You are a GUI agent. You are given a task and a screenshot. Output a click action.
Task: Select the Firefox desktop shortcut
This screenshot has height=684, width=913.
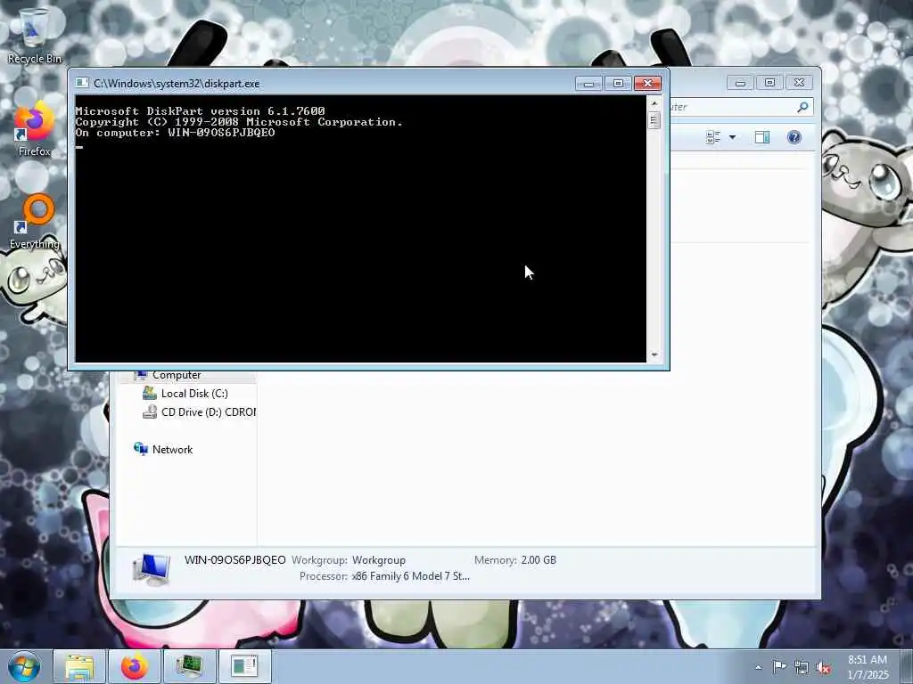click(34, 128)
